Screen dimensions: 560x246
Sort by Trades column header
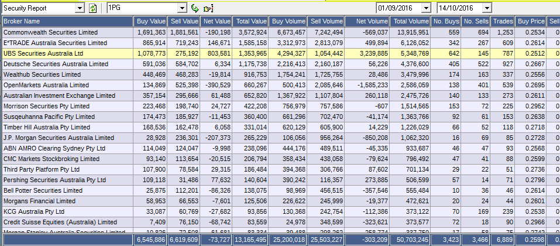(503, 22)
